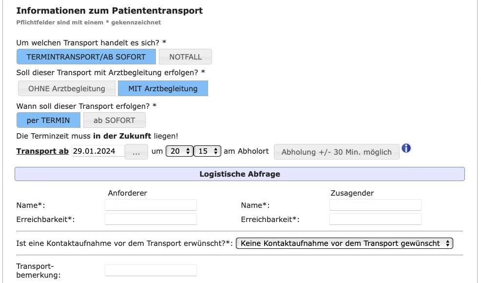The height and width of the screenshot is (283, 481).
Task: Select the NOTFALL transport option
Action: tap(185, 57)
